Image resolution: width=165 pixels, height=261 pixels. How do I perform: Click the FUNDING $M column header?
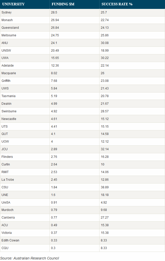[63, 4]
